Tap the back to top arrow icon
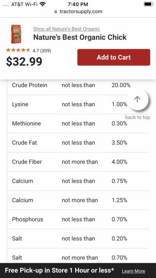 pyautogui.click(x=138, y=100)
